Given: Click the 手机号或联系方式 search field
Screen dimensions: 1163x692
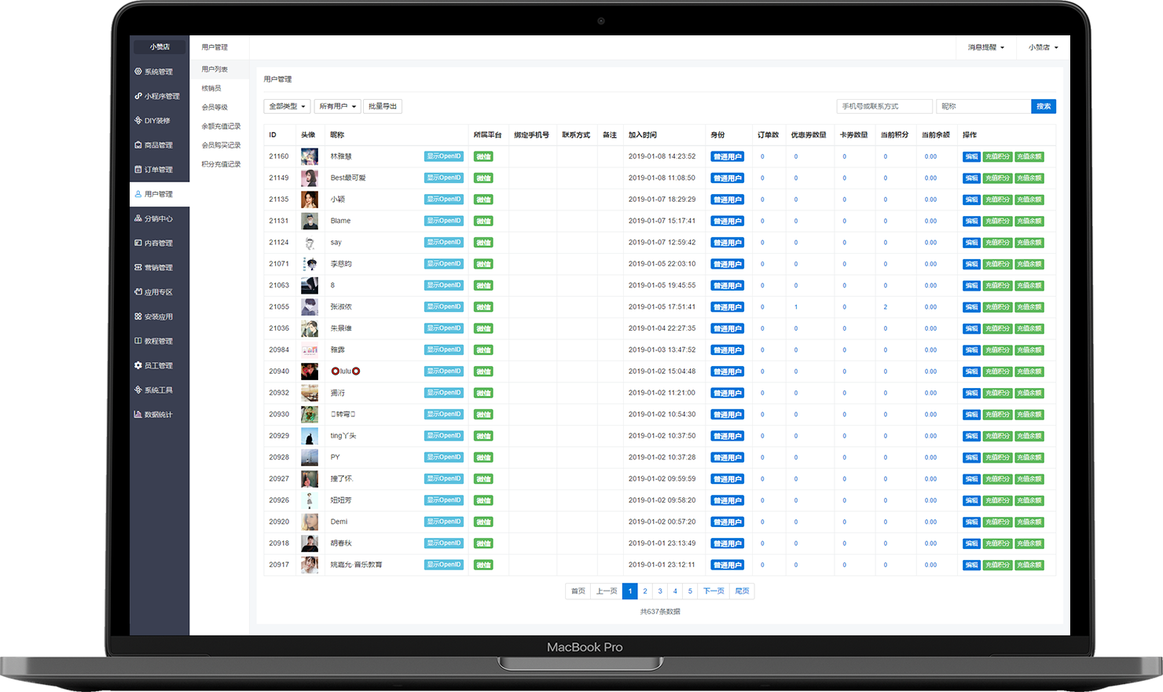Looking at the screenshot, I should pyautogui.click(x=884, y=106).
